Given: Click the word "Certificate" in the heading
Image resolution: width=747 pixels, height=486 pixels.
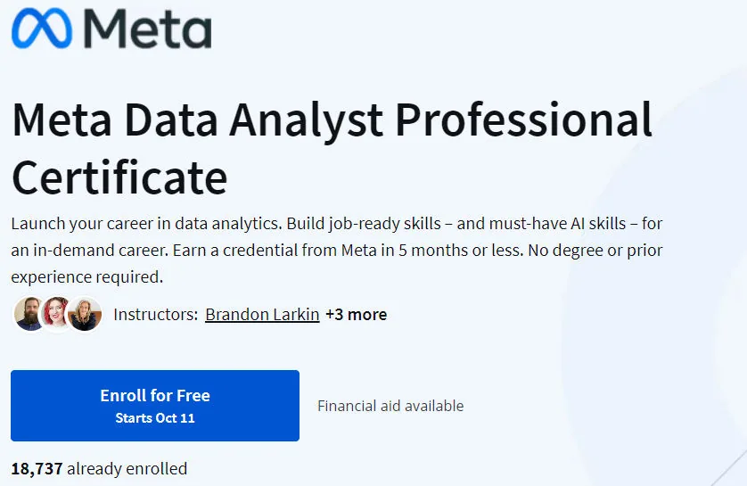Looking at the screenshot, I should pyautogui.click(x=119, y=177).
